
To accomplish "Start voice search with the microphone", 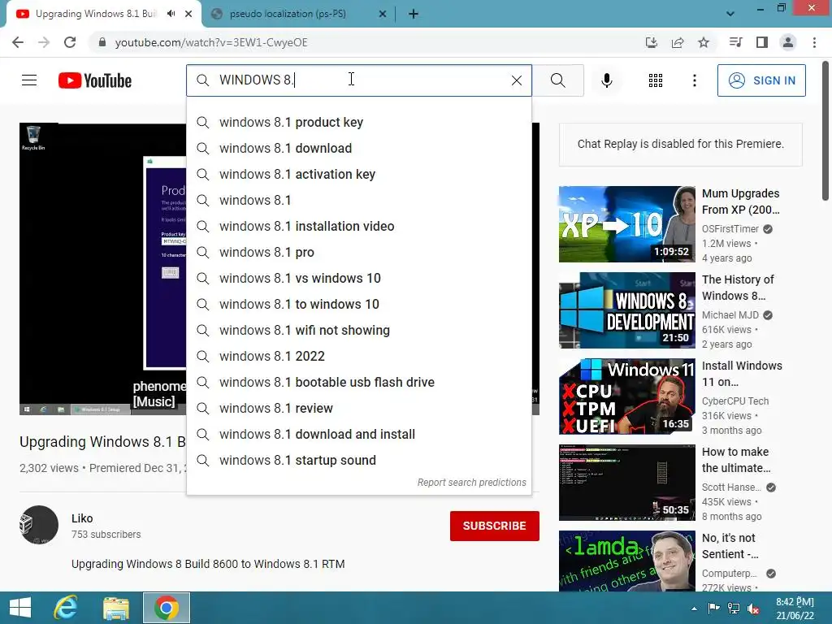I will (606, 80).
